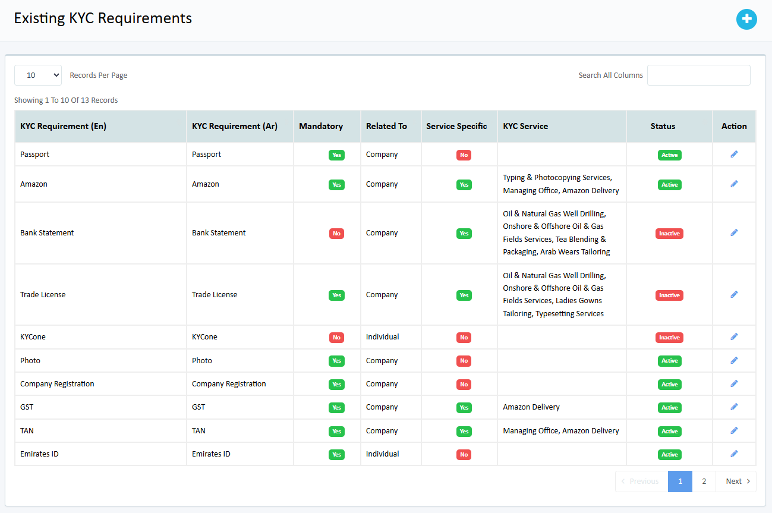Click the Mandatory No badge for KYCone
772x513 pixels.
pos(336,338)
